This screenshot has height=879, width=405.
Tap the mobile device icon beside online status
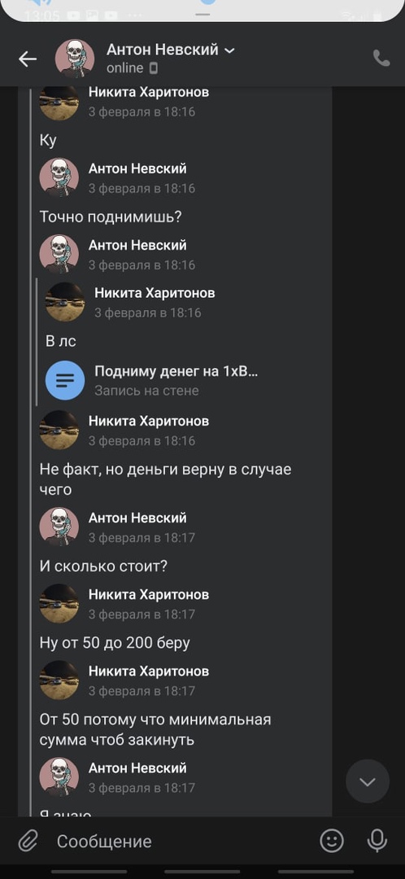tap(154, 68)
